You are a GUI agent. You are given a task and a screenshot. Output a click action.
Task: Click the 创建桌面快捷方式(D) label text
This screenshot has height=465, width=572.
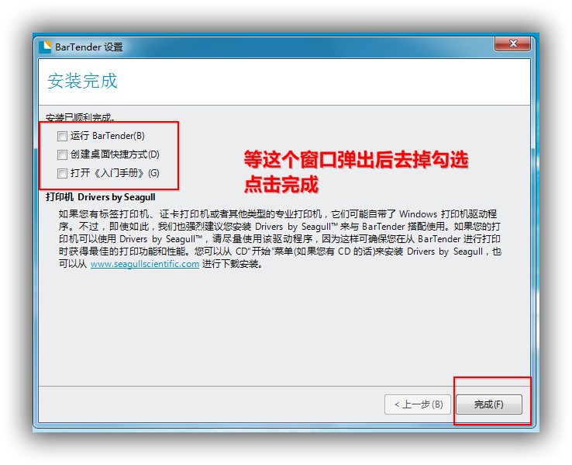[115, 154]
